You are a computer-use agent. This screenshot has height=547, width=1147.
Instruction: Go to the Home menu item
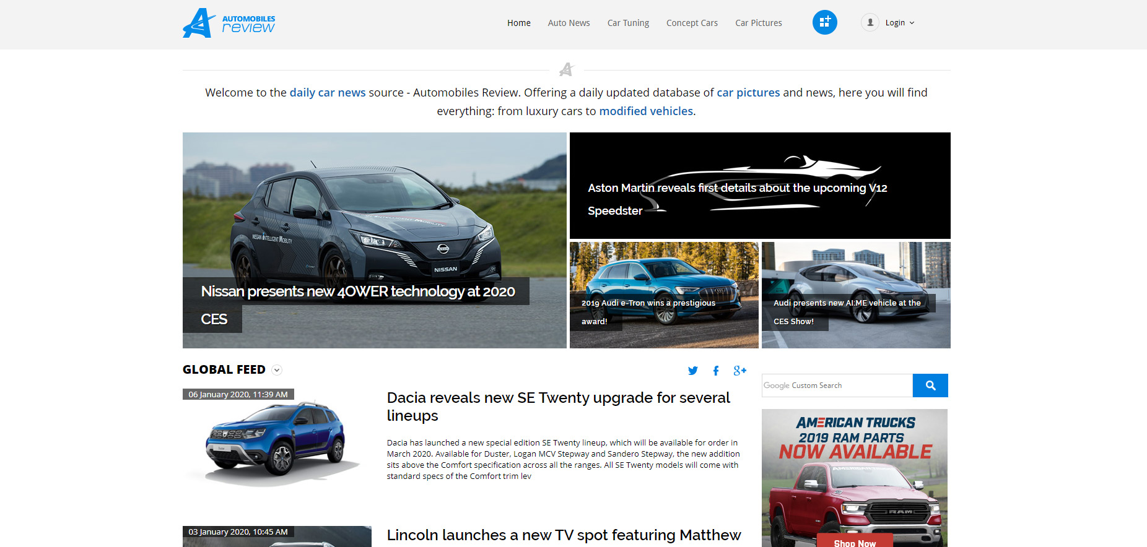click(x=518, y=23)
